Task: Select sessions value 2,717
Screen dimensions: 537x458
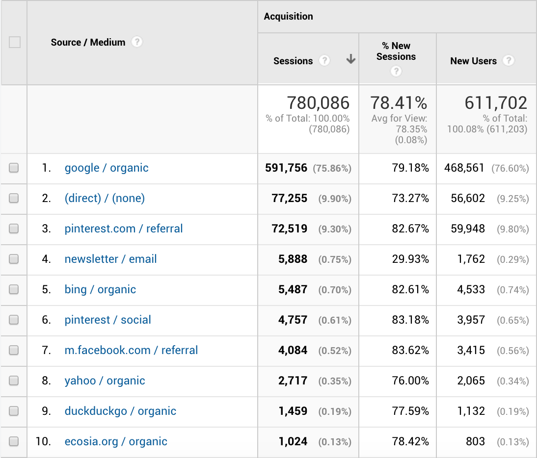Action: (293, 381)
